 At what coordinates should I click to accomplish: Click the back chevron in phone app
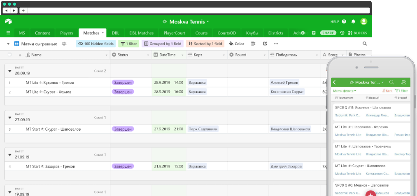tap(335, 82)
